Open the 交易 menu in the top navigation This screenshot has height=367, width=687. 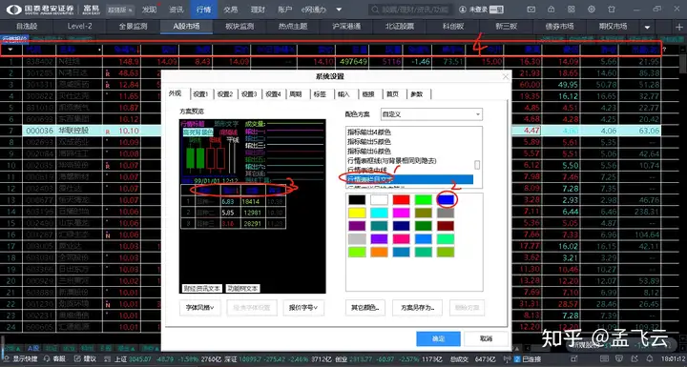coord(231,10)
